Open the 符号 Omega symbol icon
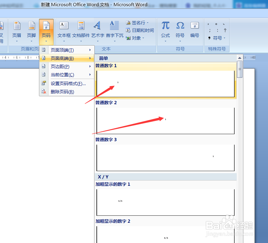 pos(180,26)
